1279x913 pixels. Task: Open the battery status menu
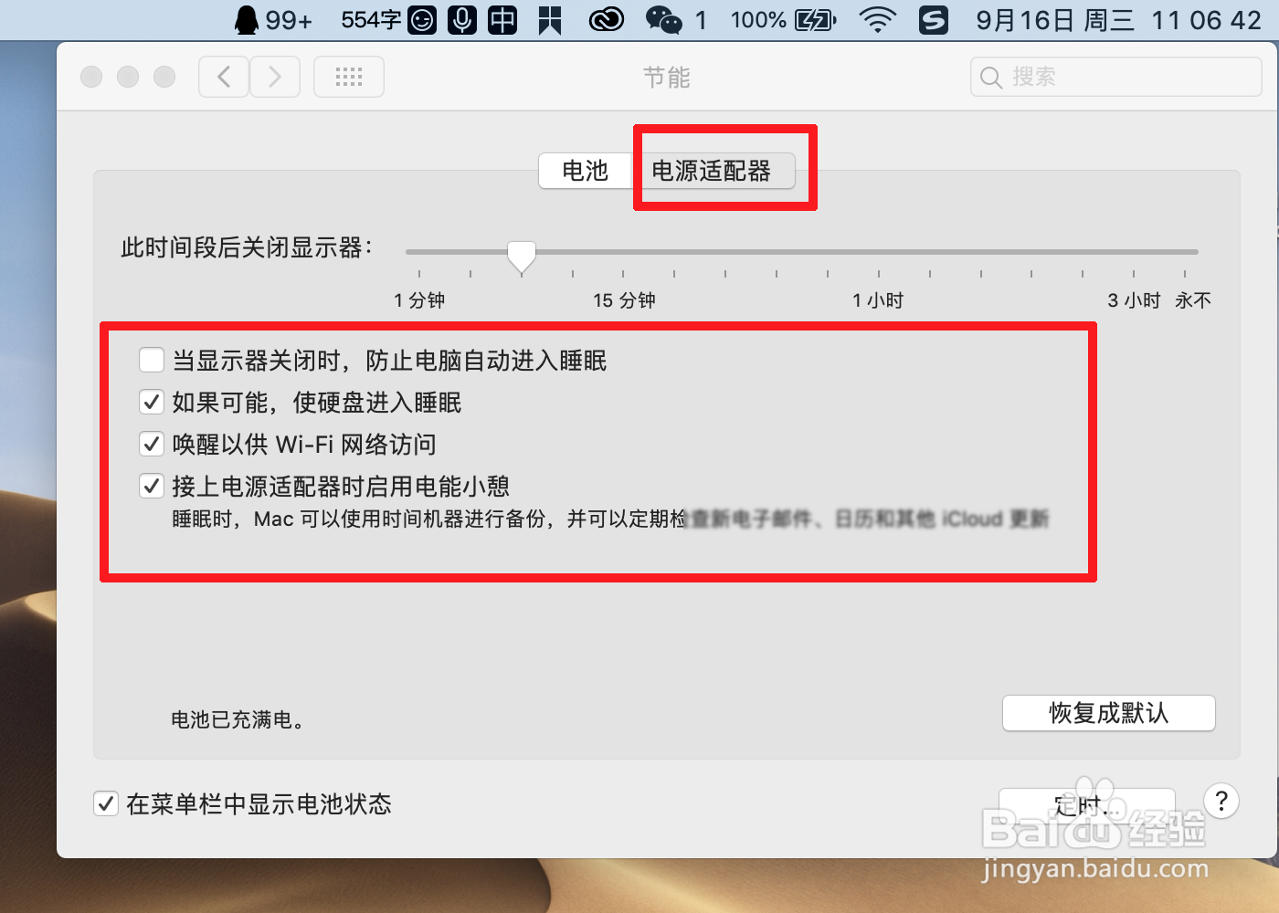click(x=811, y=19)
